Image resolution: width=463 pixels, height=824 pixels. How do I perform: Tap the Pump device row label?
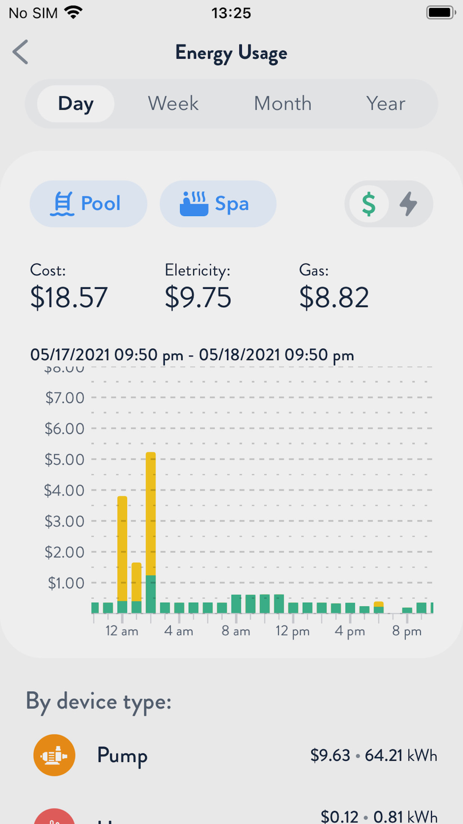pyautogui.click(x=122, y=755)
